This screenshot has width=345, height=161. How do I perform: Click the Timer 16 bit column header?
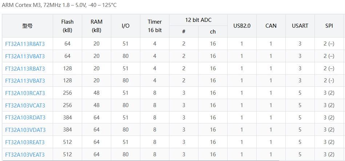coord(155,26)
